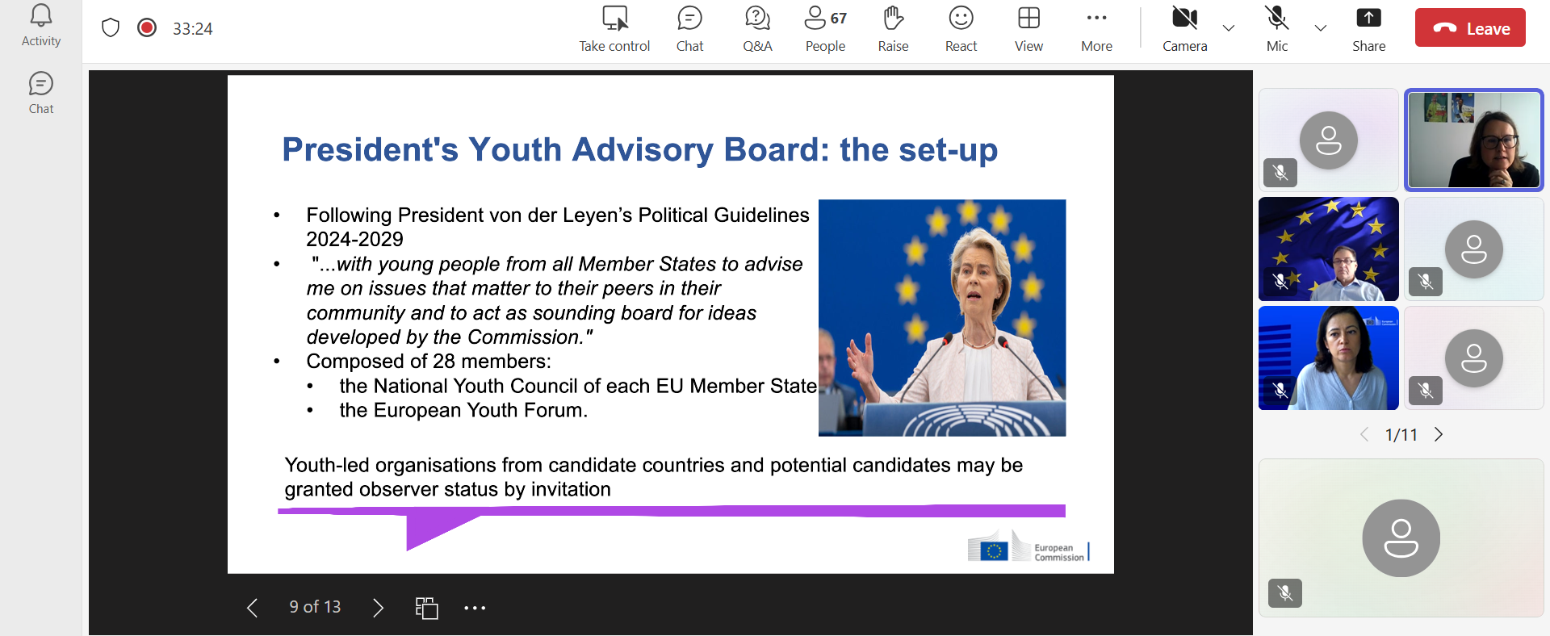This screenshot has height=636, width=1550.
Task: Click the red recording indicator
Action: [x=147, y=28]
